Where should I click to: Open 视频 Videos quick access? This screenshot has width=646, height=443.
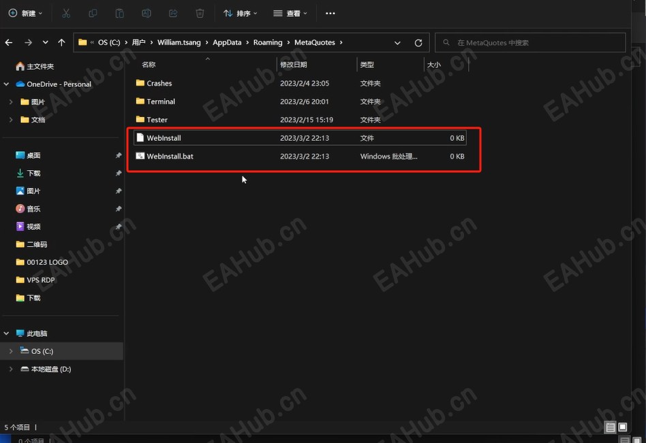tap(28, 227)
